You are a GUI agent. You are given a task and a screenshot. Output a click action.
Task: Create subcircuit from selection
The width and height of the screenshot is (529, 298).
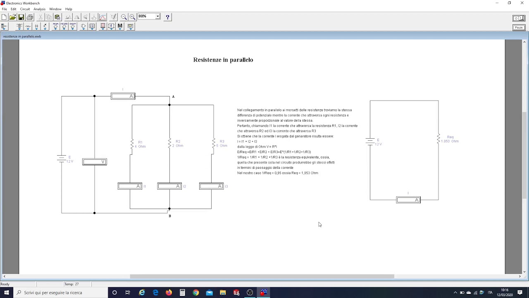click(94, 17)
